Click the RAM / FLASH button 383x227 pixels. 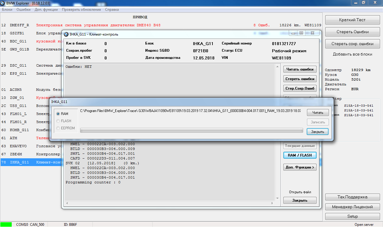(x=300, y=155)
